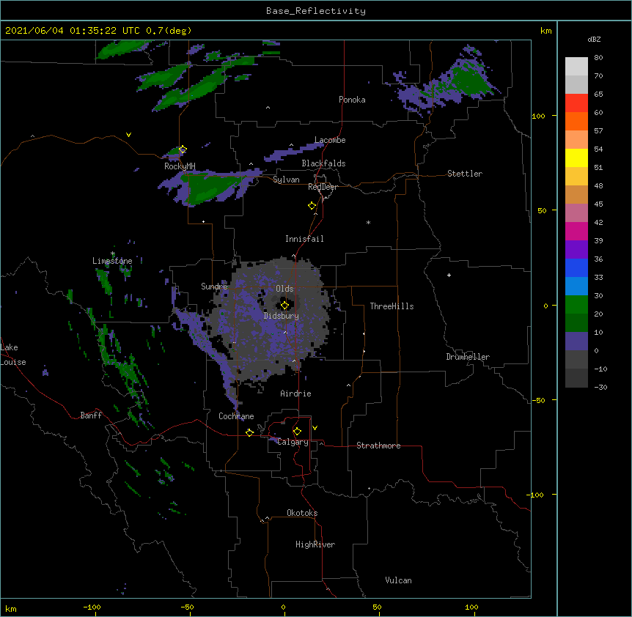Select the red swatch in dBZ legend
Screen dimensions: 632x617
point(576,103)
